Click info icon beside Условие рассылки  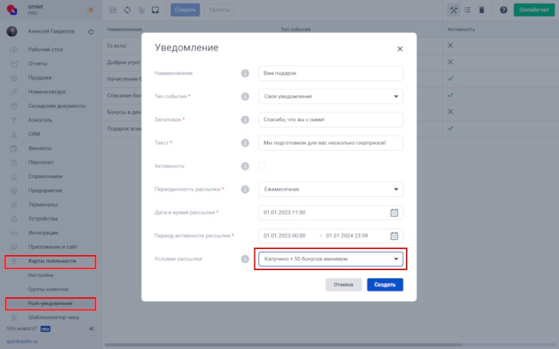(x=245, y=259)
